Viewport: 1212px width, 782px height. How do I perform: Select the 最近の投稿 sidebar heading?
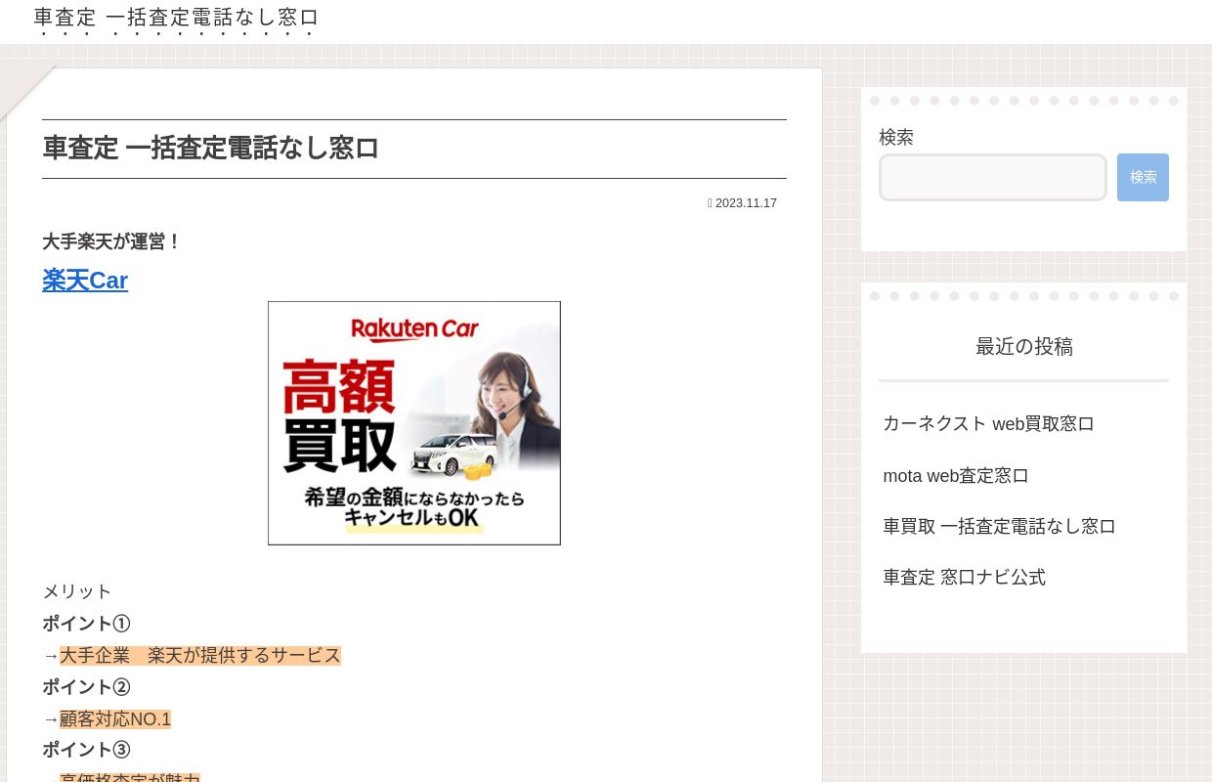pyautogui.click(x=1024, y=346)
